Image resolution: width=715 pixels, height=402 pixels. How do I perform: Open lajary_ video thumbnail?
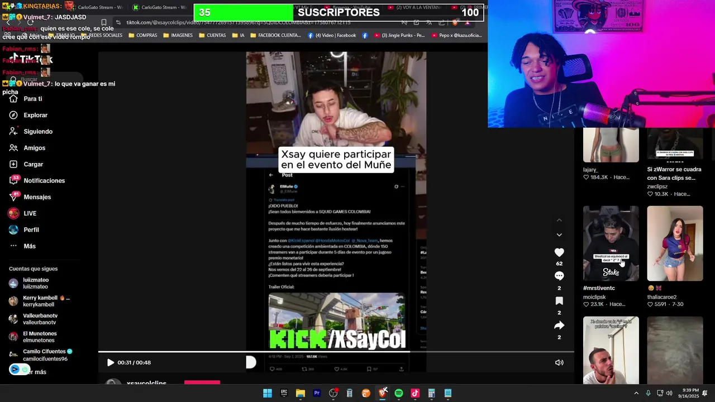pos(611,145)
